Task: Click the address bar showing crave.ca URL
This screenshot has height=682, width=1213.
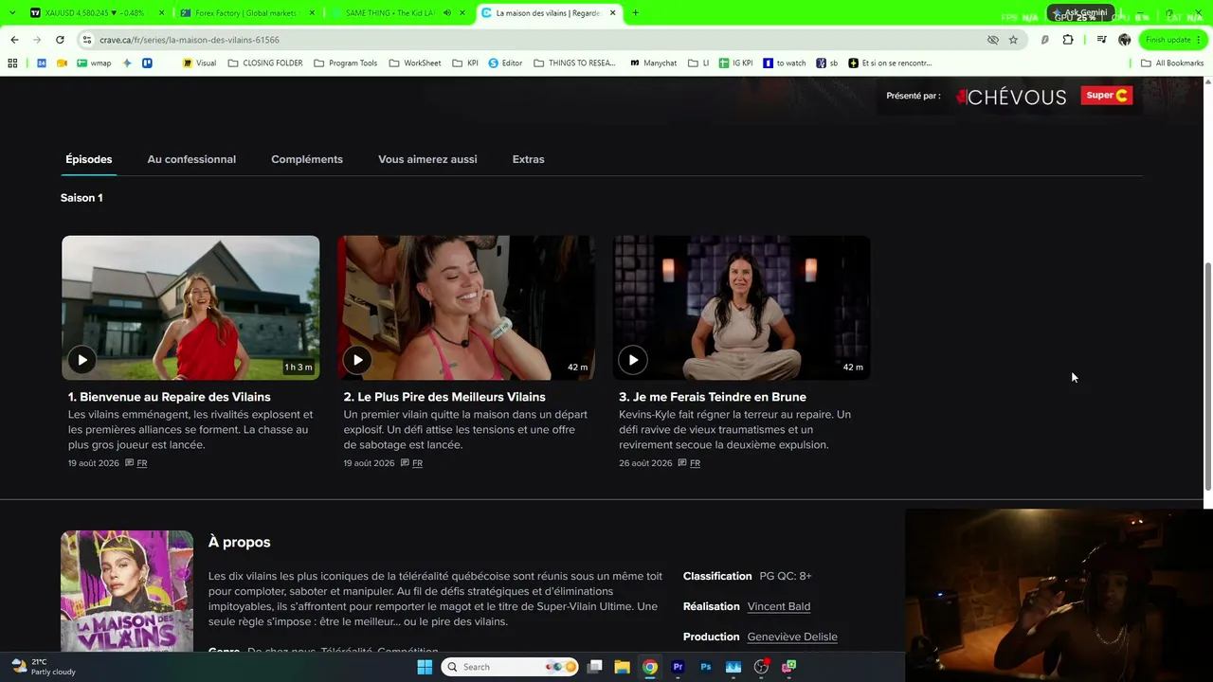Action: (x=531, y=40)
